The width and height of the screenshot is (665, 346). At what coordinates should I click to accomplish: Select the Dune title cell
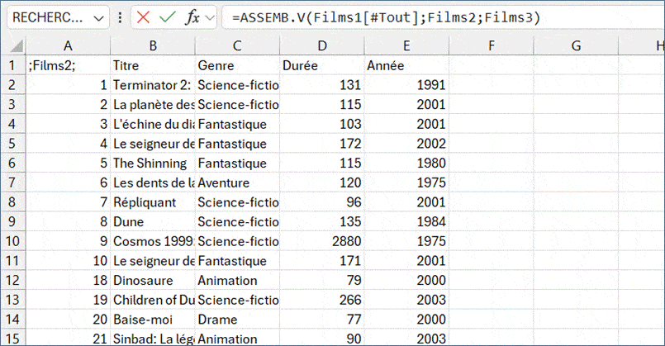[x=153, y=221]
